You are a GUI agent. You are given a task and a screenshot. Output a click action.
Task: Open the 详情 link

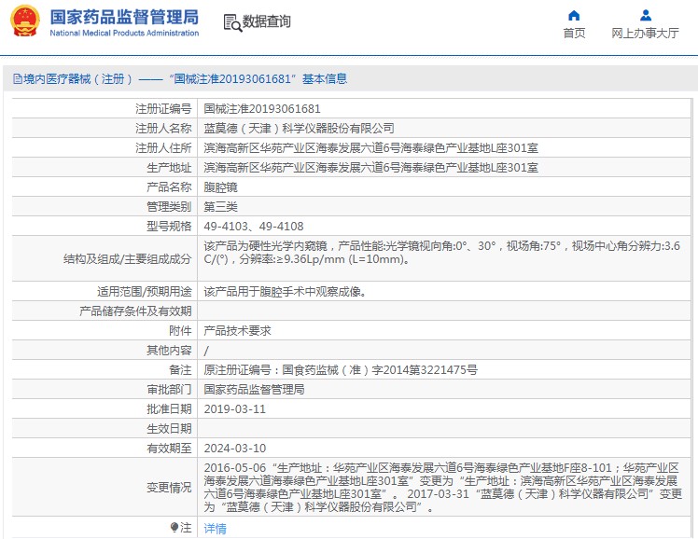215,528
